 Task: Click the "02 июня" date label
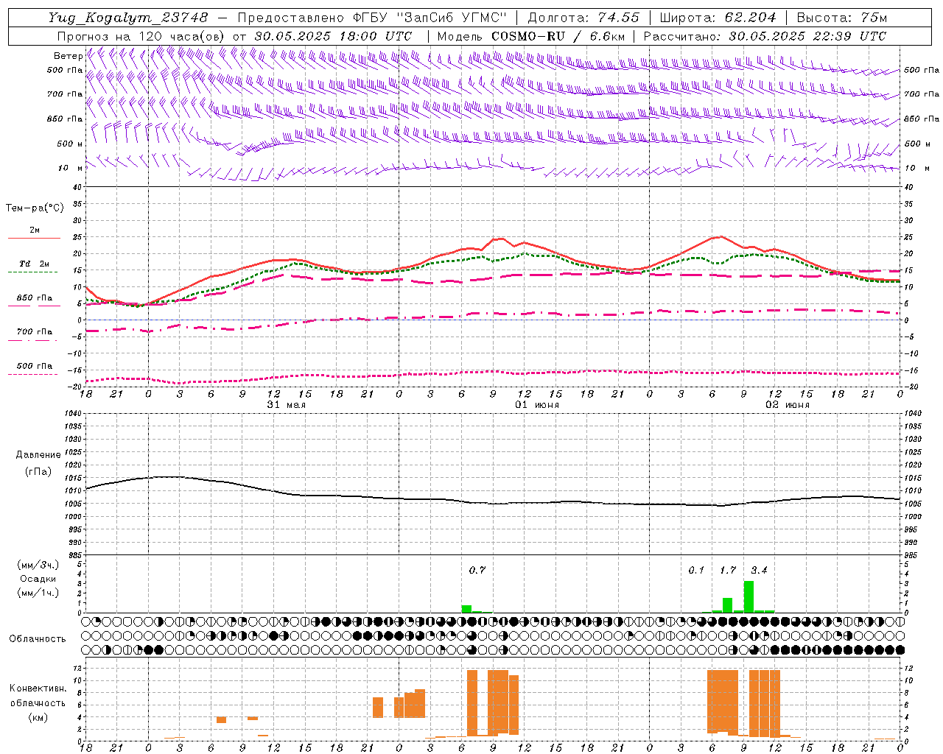point(787,405)
